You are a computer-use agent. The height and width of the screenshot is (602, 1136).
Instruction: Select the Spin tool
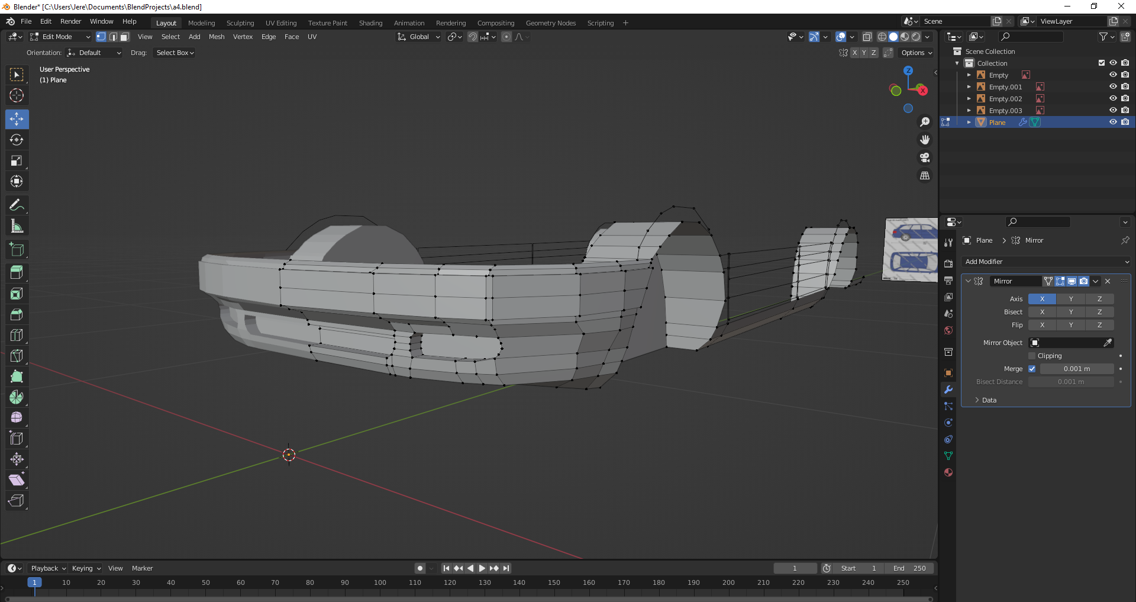(x=17, y=397)
